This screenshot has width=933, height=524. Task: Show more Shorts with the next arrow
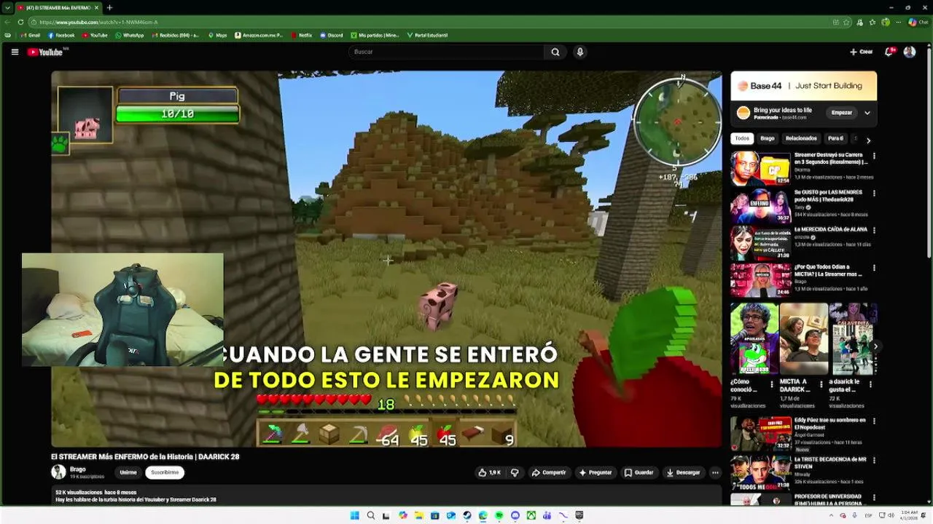tap(875, 346)
